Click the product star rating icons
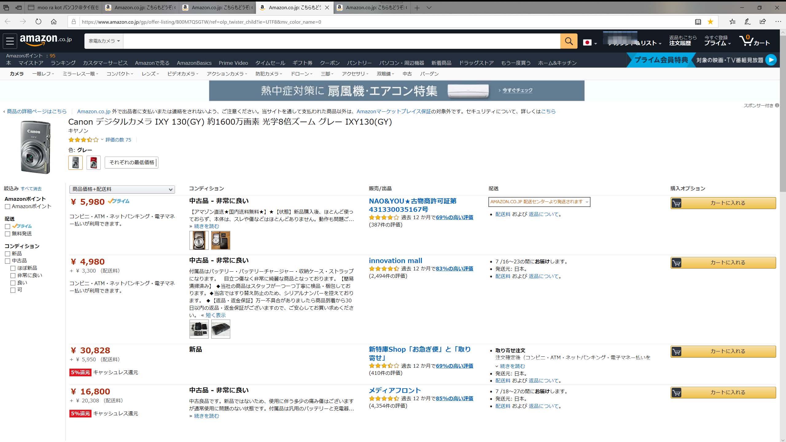Image resolution: width=786 pixels, height=442 pixels. coord(84,140)
